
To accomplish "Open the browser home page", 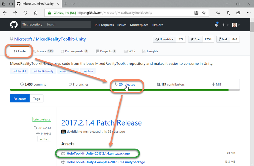I will (36, 13).
